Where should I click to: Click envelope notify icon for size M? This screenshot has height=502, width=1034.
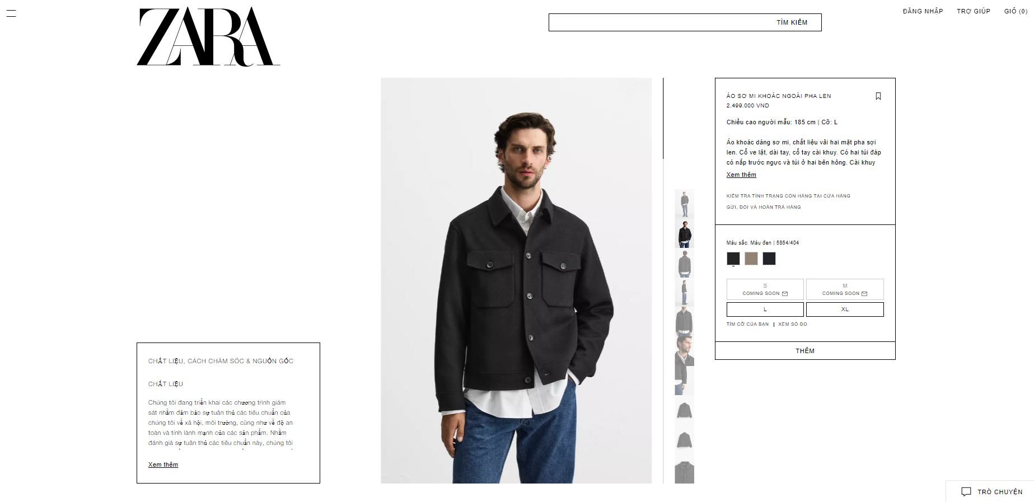[x=864, y=293]
